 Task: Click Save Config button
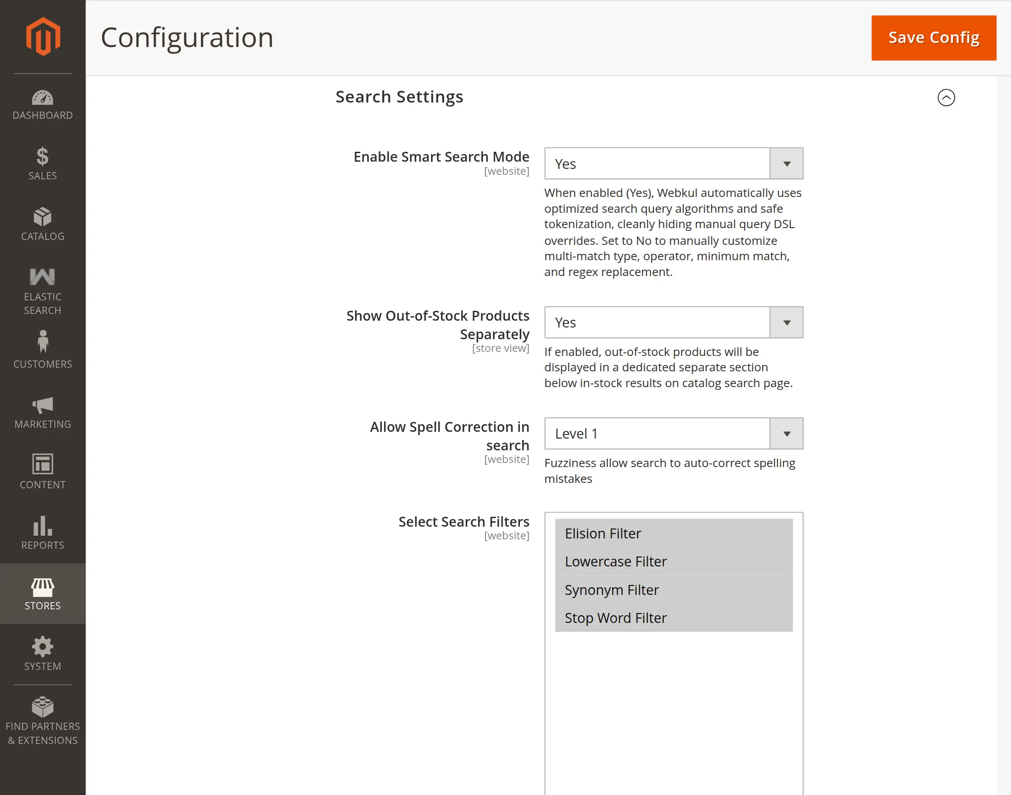(x=934, y=37)
